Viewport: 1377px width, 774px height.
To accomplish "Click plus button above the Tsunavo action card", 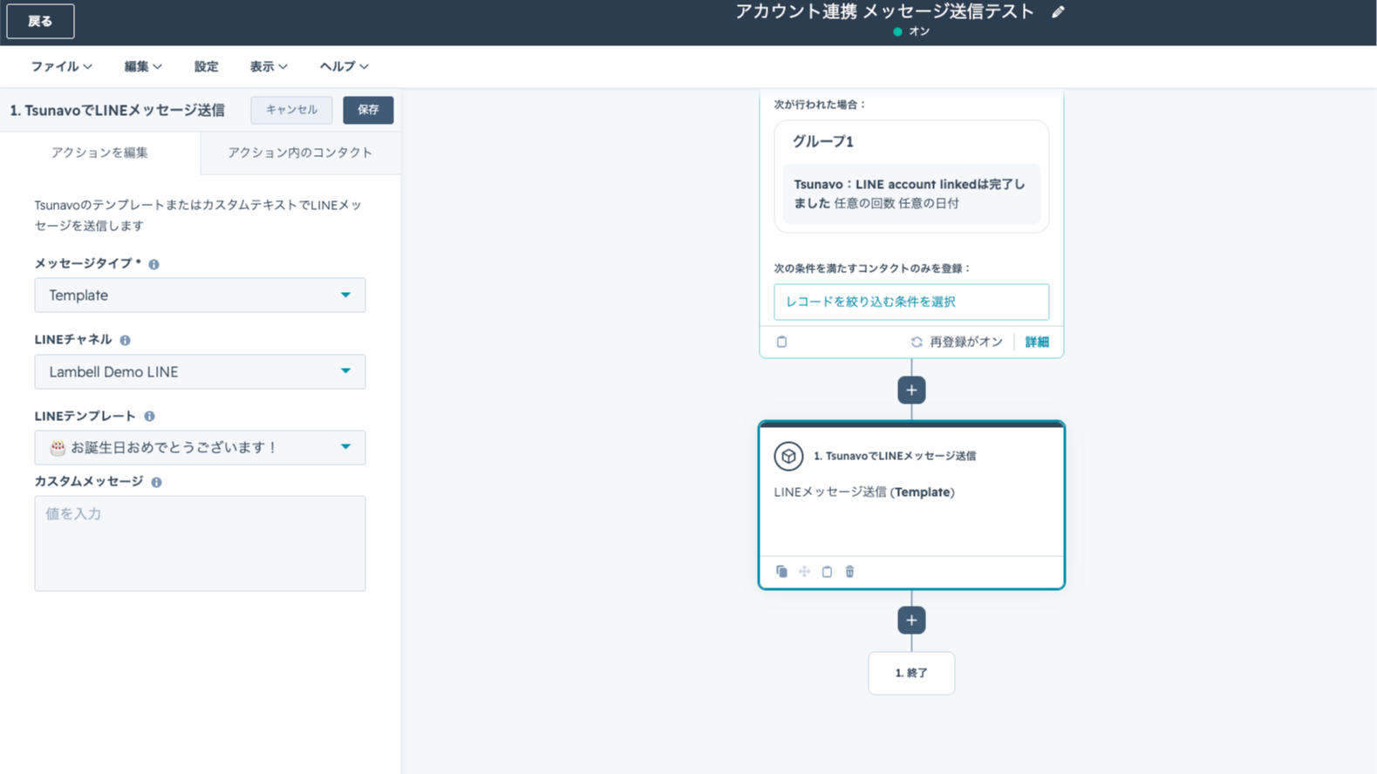I will tap(911, 390).
